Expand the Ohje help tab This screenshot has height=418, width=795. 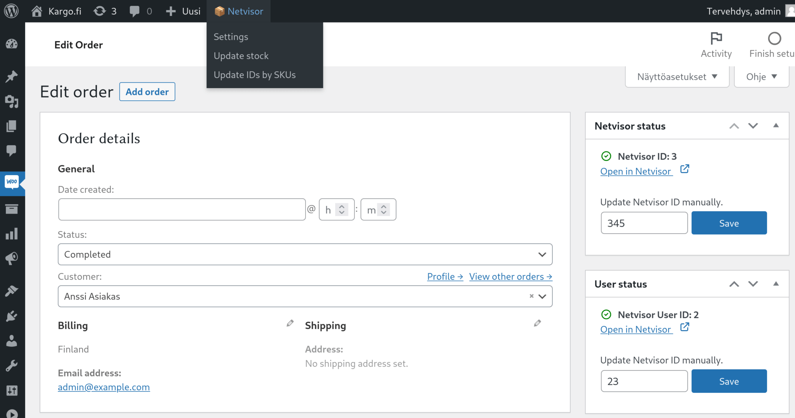pyautogui.click(x=761, y=77)
